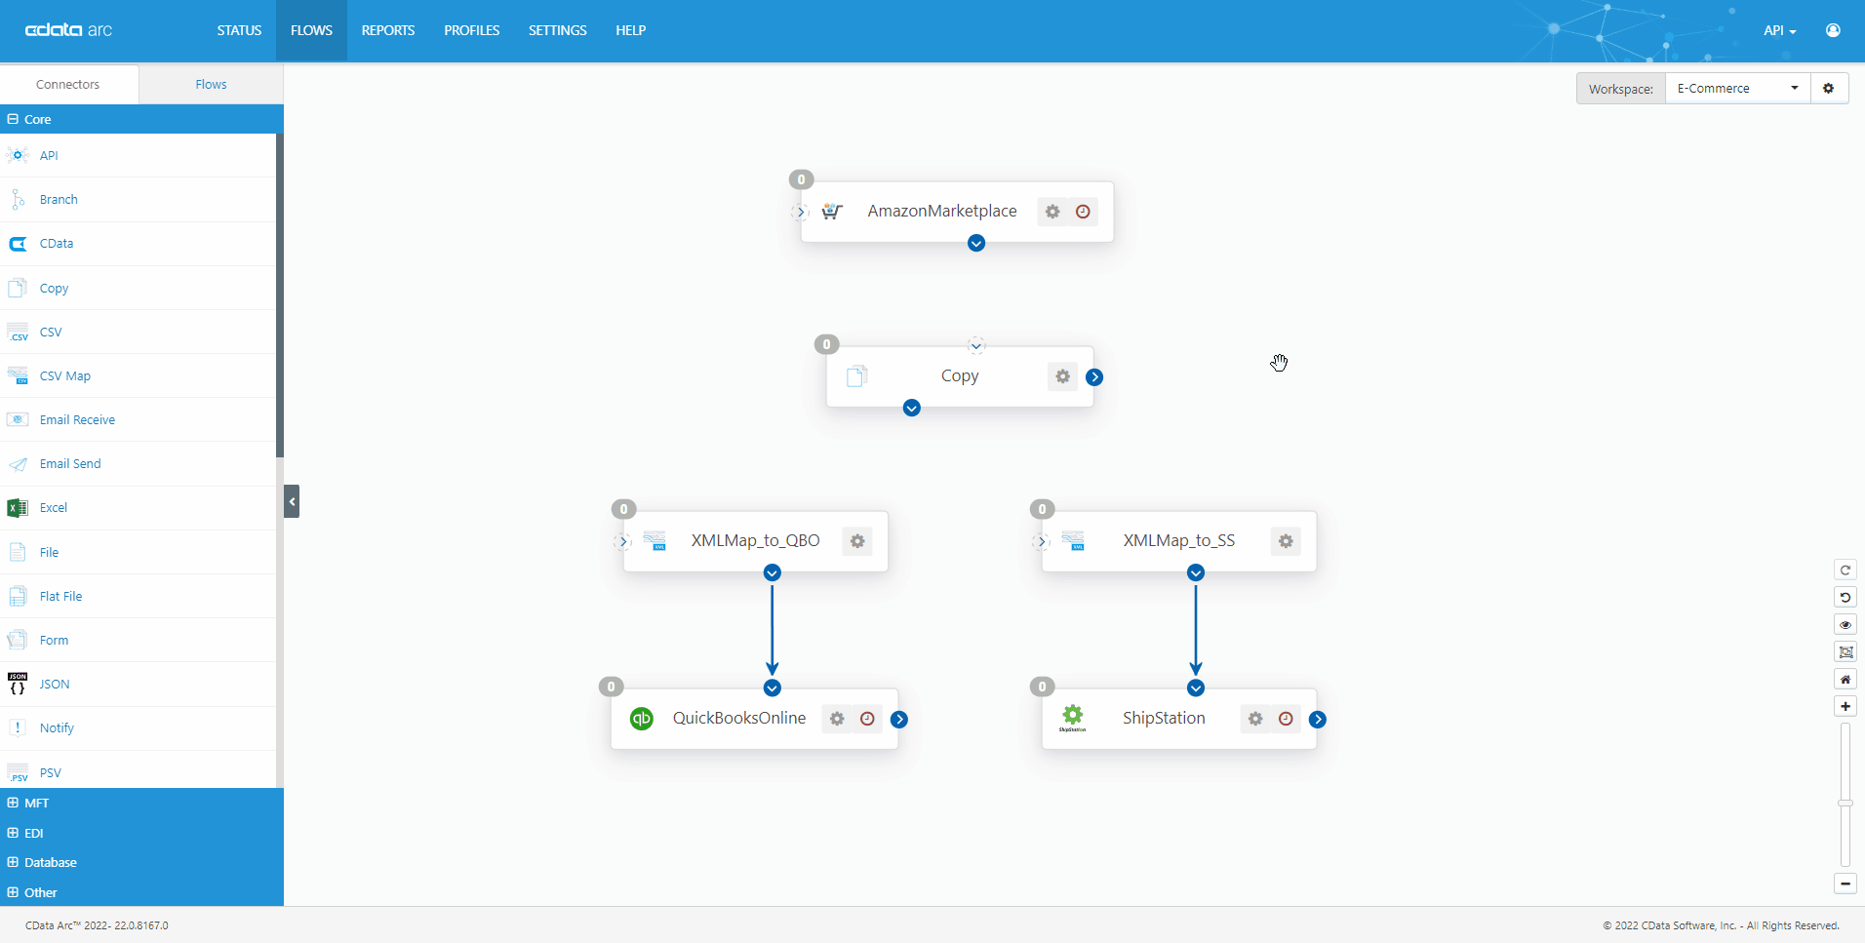1865x943 pixels.
Task: Select the Email Receive connector
Action: (x=138, y=420)
